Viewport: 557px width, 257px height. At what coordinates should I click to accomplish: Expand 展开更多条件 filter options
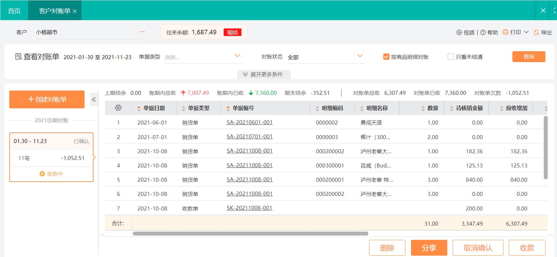264,74
